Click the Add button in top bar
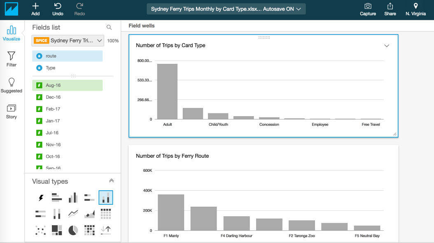This screenshot has width=434, height=243. 35,9
